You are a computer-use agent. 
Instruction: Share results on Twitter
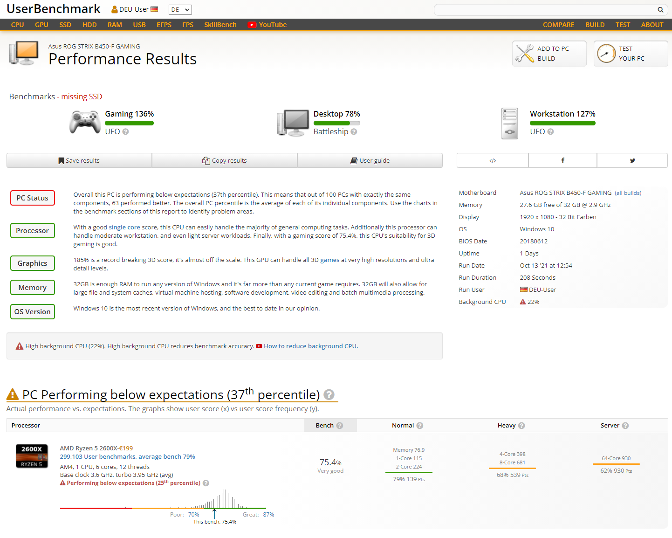point(632,160)
